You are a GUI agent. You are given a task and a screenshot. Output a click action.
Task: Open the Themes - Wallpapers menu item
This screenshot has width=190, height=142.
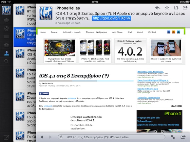click(x=96, y=32)
